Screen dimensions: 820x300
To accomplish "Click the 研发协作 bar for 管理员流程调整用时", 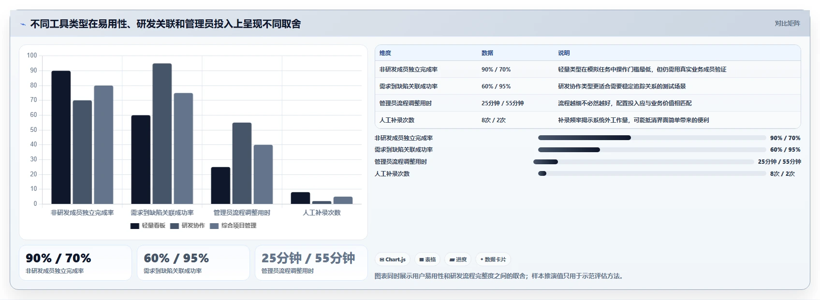I will tap(242, 163).
